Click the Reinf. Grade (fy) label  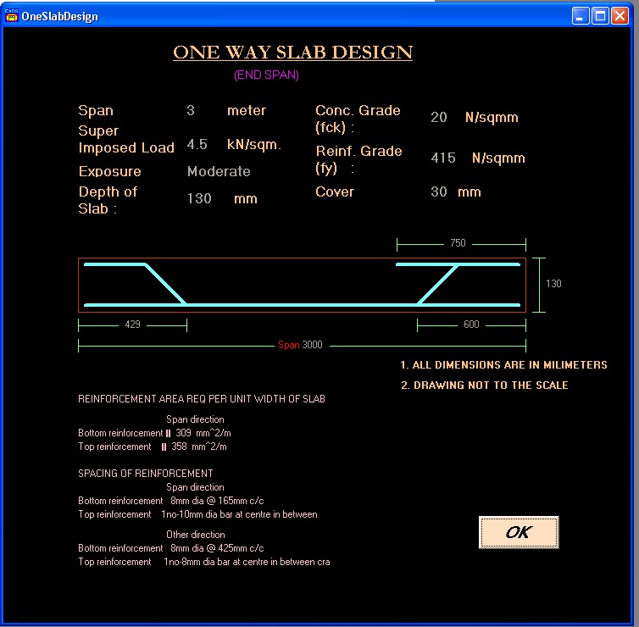coord(358,159)
